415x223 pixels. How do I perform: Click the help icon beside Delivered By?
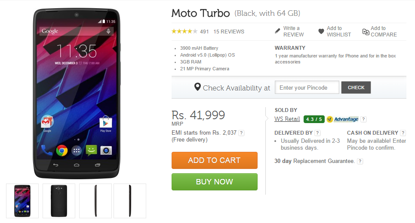[317, 133]
